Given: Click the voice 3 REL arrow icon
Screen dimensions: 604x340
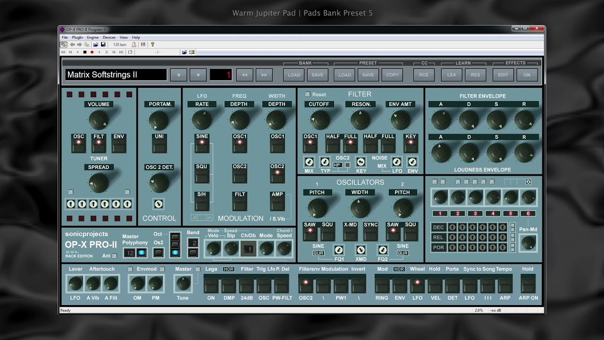Looking at the screenshot, I should pyautogui.click(x=472, y=238).
